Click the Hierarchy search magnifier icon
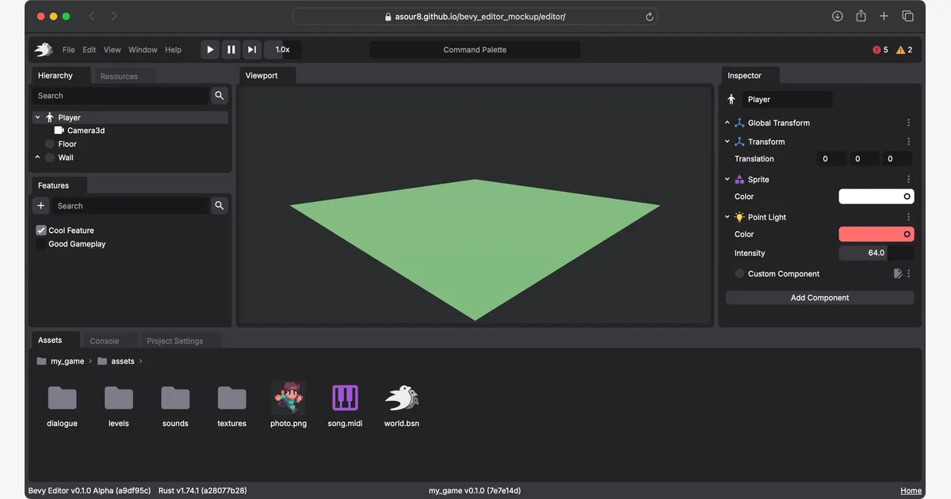This screenshot has height=499, width=951. point(220,96)
